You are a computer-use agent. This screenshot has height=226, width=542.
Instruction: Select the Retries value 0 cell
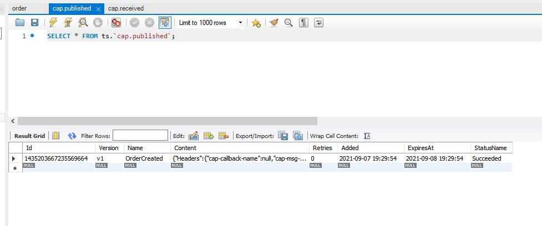point(323,158)
